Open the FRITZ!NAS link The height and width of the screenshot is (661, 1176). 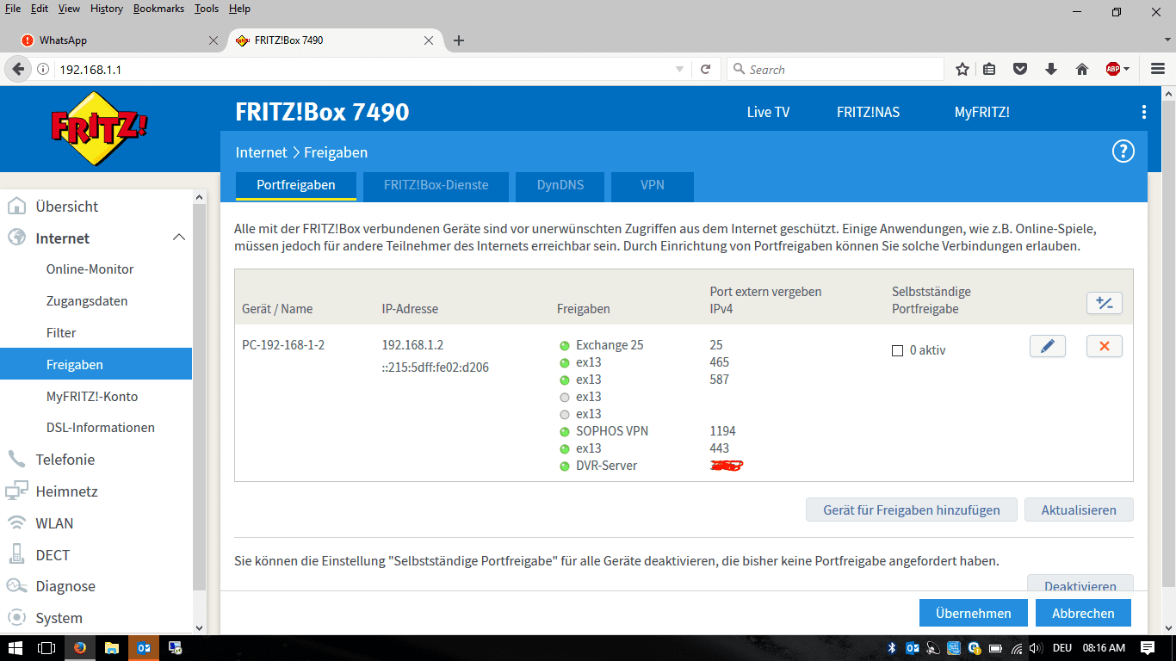tap(868, 112)
